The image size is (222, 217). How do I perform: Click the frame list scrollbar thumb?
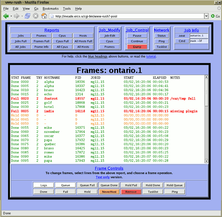206,92
